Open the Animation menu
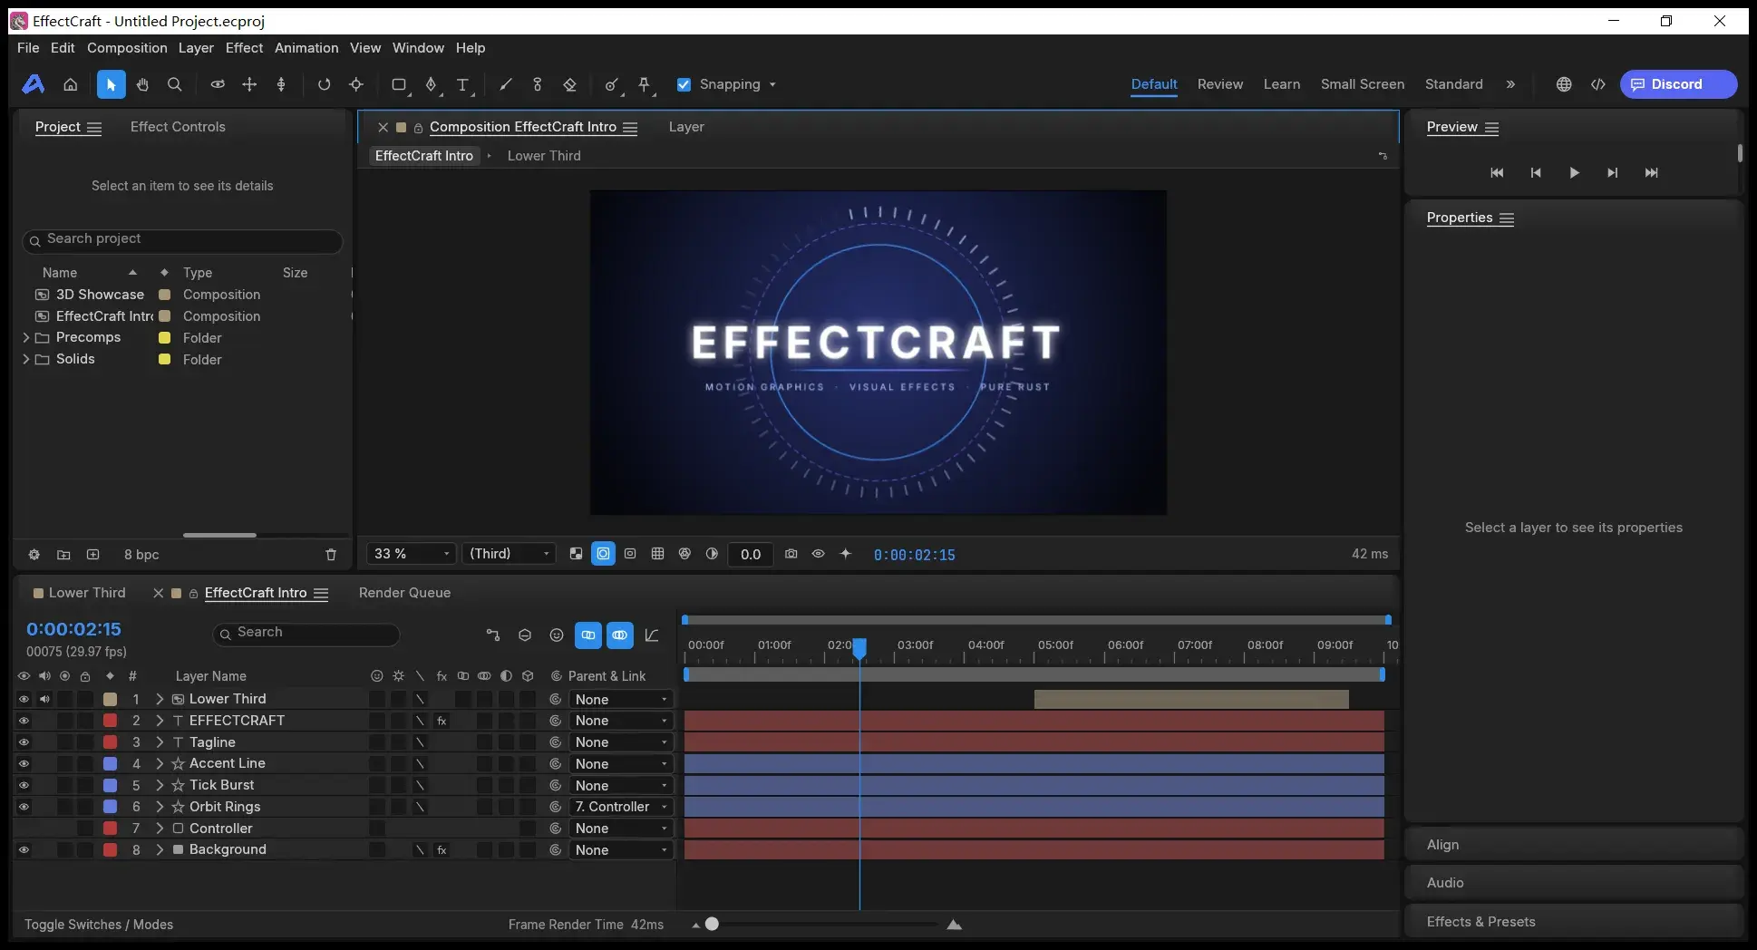1757x950 pixels. [x=306, y=48]
